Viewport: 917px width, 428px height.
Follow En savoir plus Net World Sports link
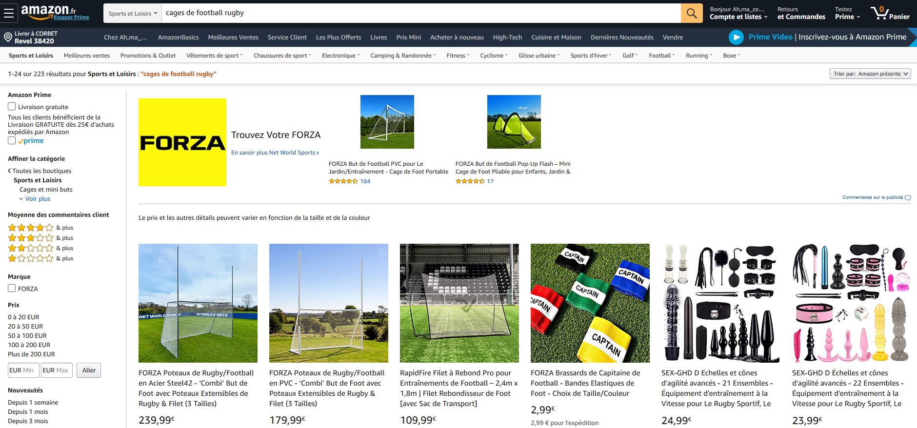[x=275, y=153]
